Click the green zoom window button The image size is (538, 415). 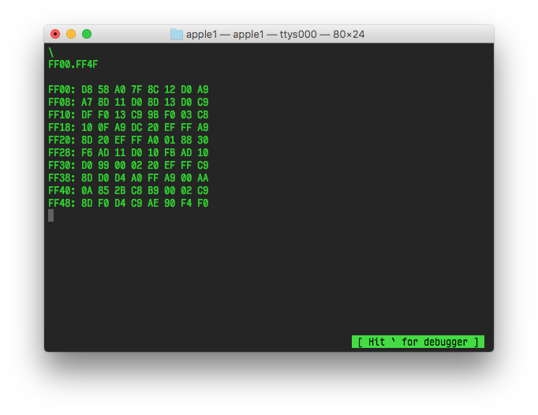(87, 34)
